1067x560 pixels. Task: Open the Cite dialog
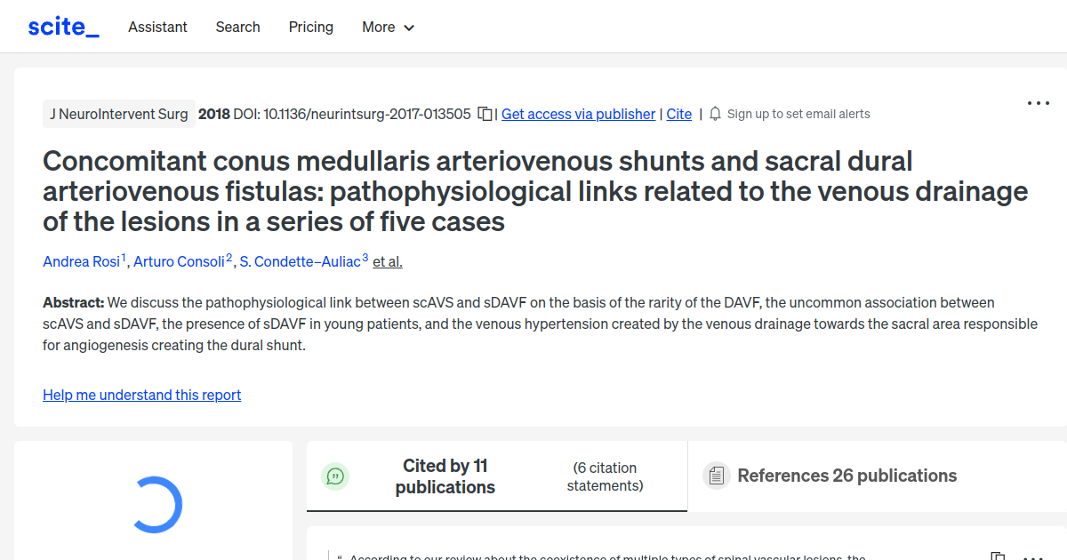pyautogui.click(x=678, y=114)
